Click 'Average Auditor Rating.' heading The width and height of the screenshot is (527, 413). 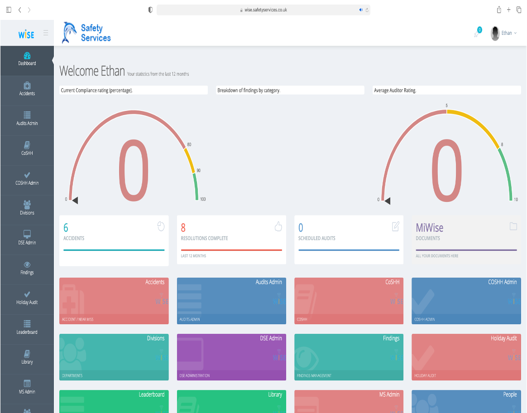[395, 91]
